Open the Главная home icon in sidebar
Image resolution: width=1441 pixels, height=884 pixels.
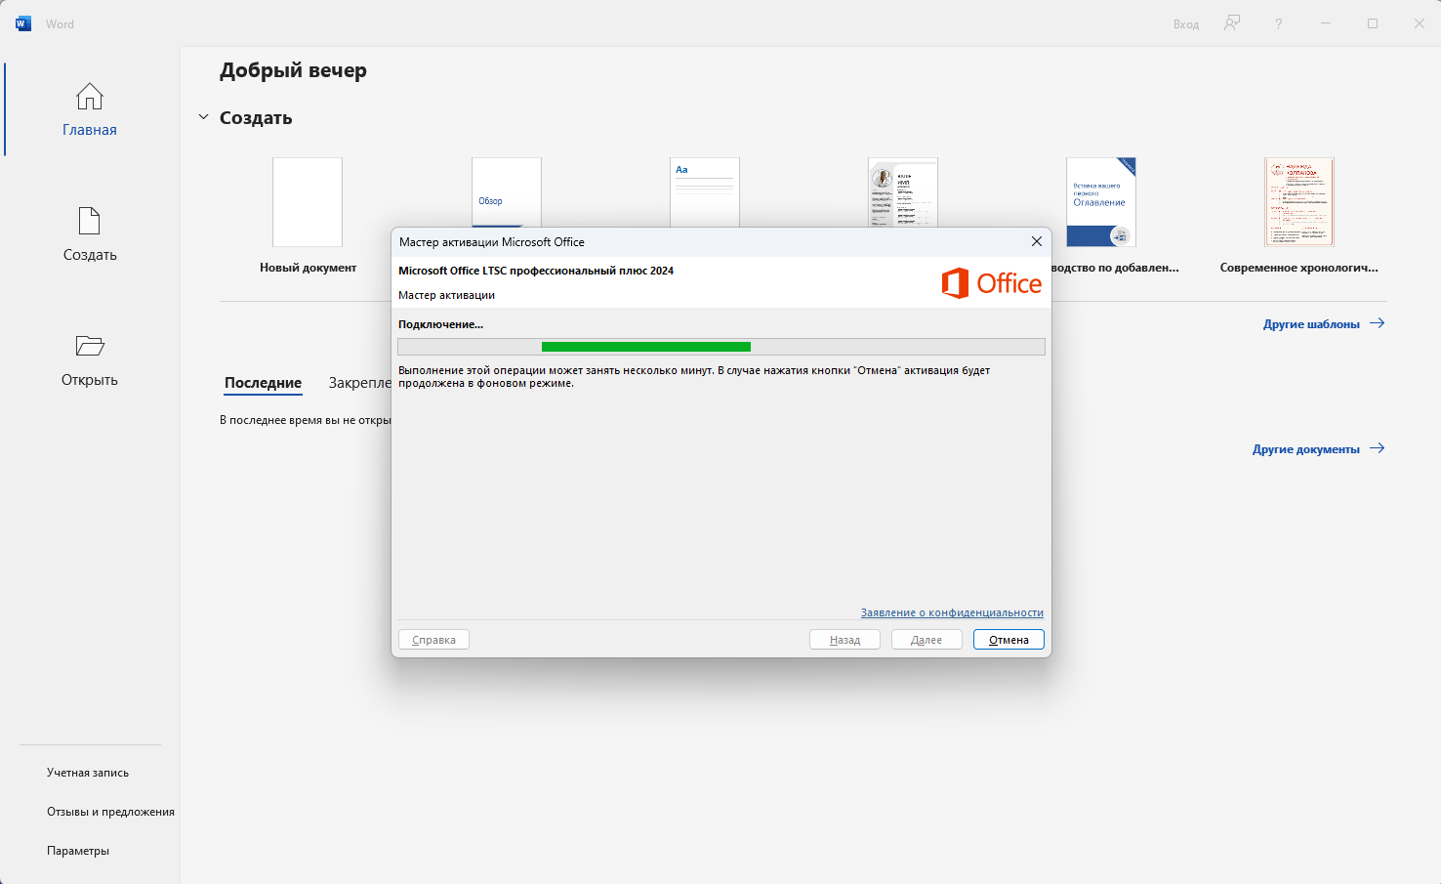click(x=90, y=97)
